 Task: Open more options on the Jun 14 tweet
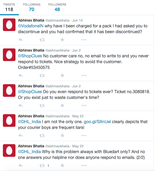coord(84,40)
